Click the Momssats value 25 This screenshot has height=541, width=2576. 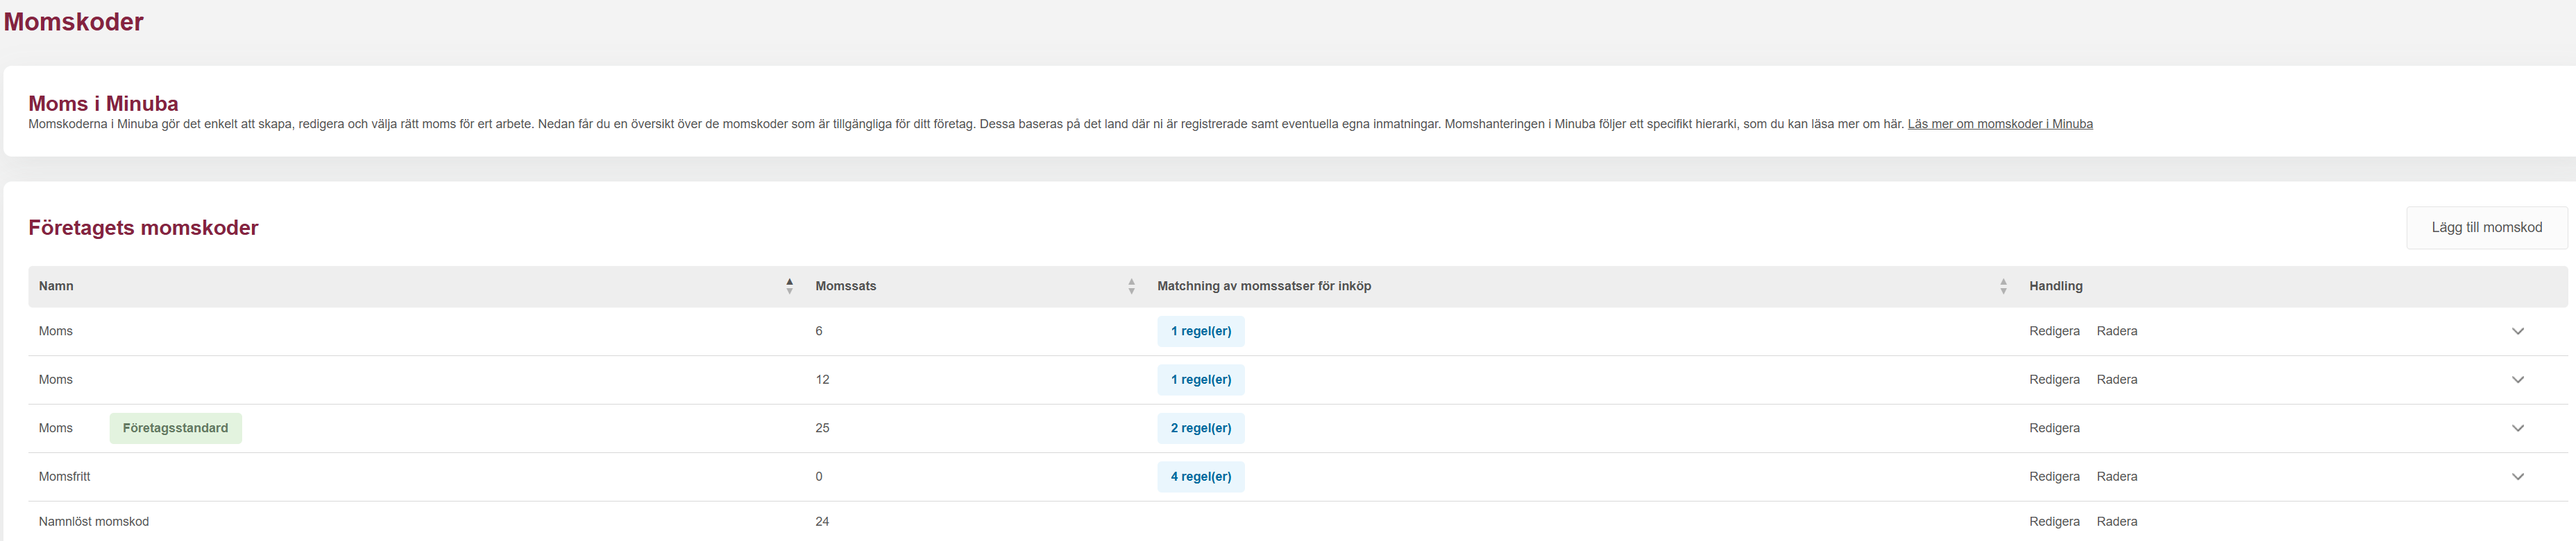822,428
